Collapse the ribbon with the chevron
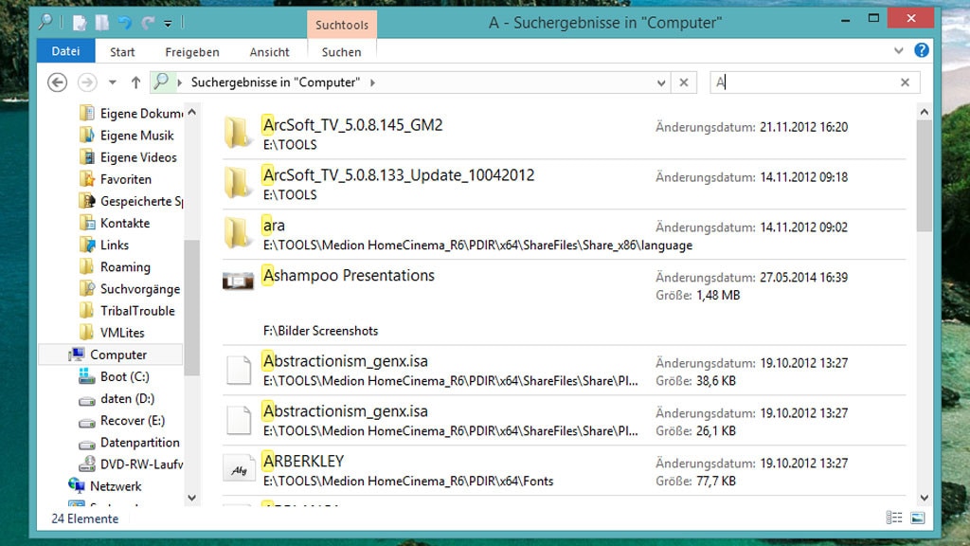Image resolution: width=970 pixels, height=546 pixels. click(x=898, y=50)
